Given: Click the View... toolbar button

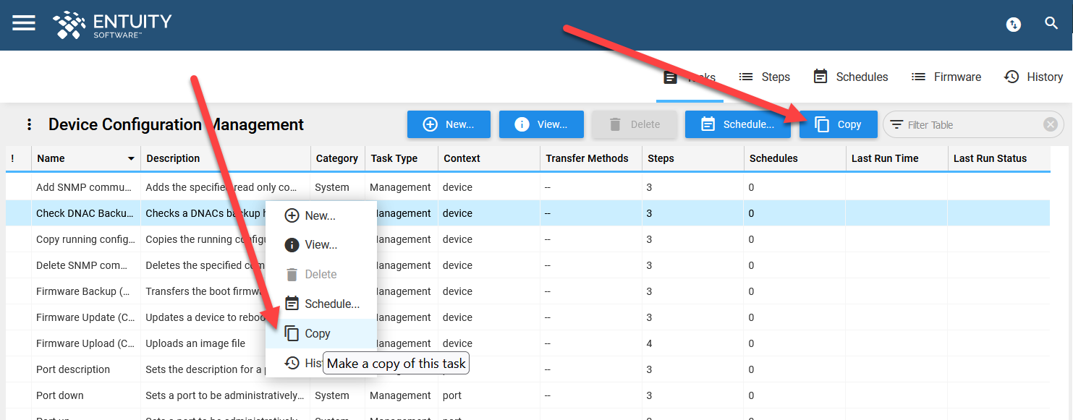Looking at the screenshot, I should coord(540,124).
